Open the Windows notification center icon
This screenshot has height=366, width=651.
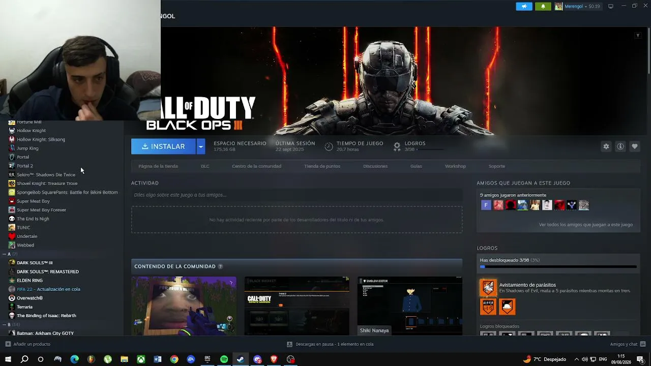click(x=640, y=359)
